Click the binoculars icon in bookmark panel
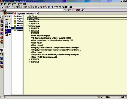This screenshot has height=99, width=127. coord(6,27)
